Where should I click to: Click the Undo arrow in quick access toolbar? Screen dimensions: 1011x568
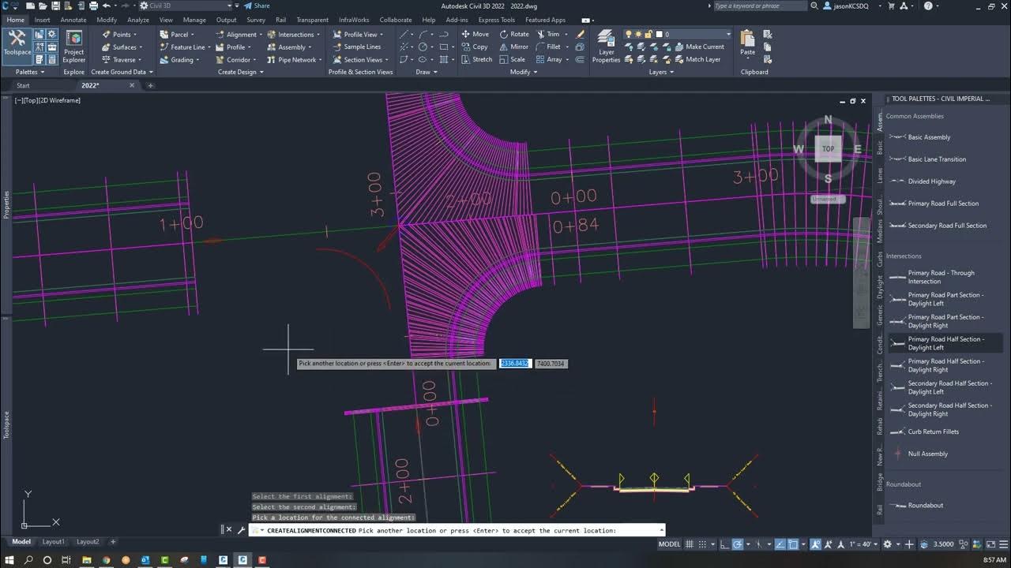click(107, 6)
